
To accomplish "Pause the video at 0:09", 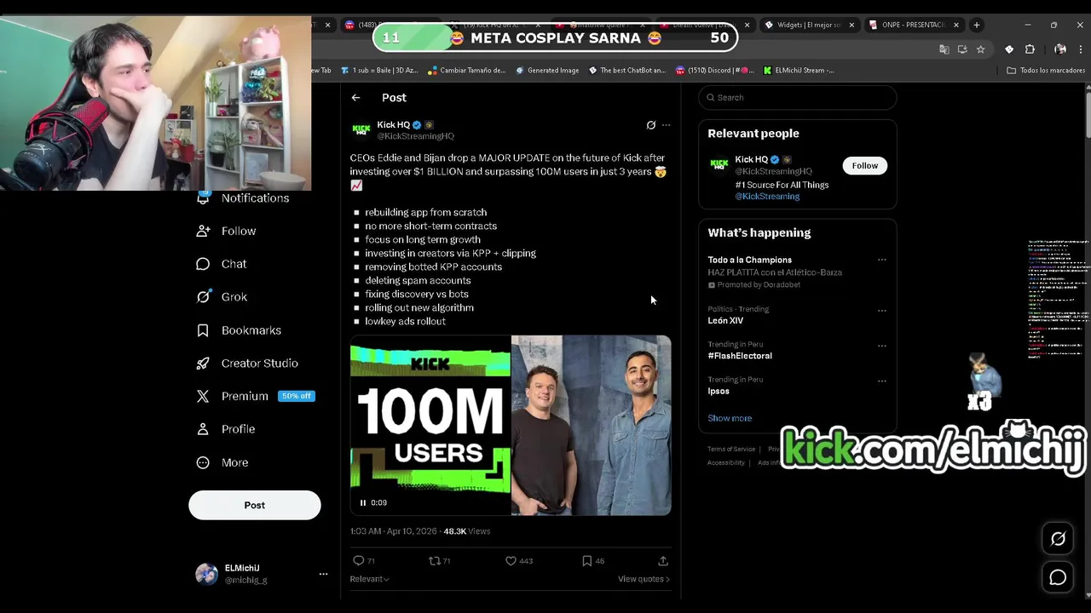I will tap(363, 503).
